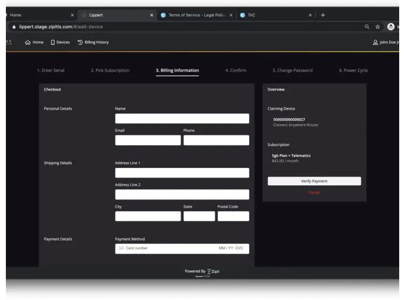Click the CVC field in payment method
404x300 pixels.
point(239,248)
